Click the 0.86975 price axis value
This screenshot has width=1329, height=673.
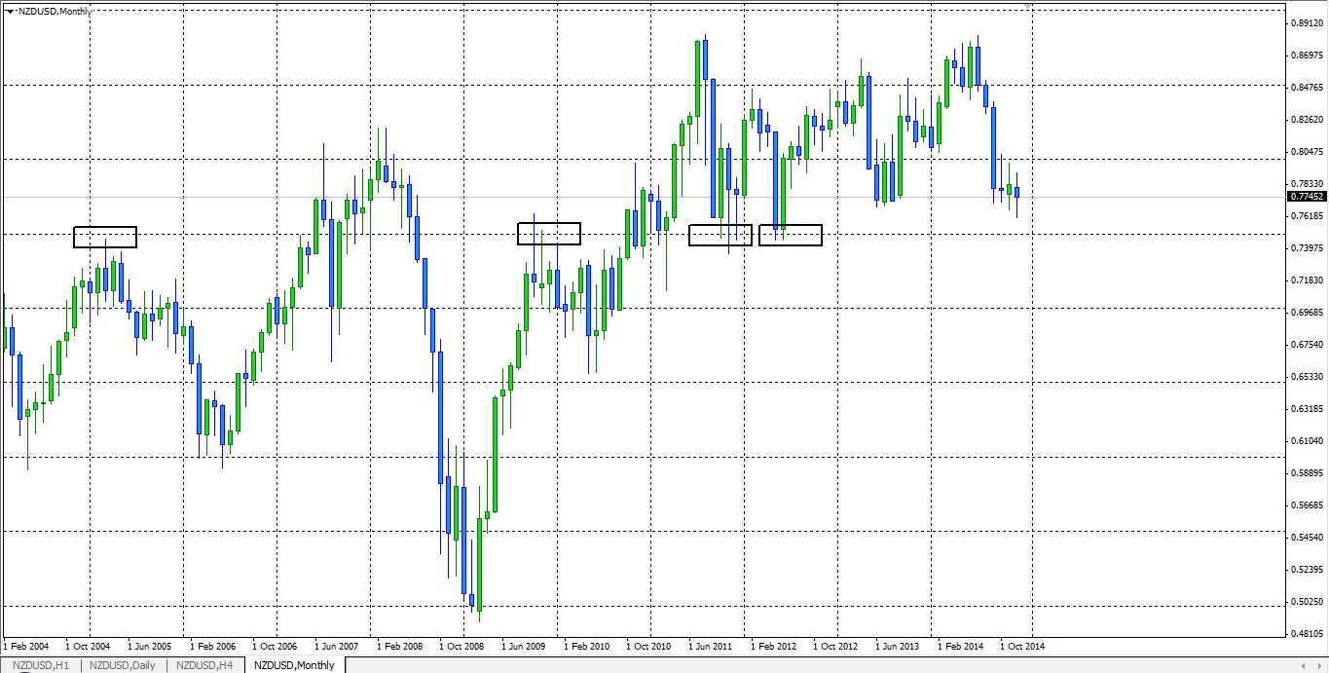coord(1309,55)
